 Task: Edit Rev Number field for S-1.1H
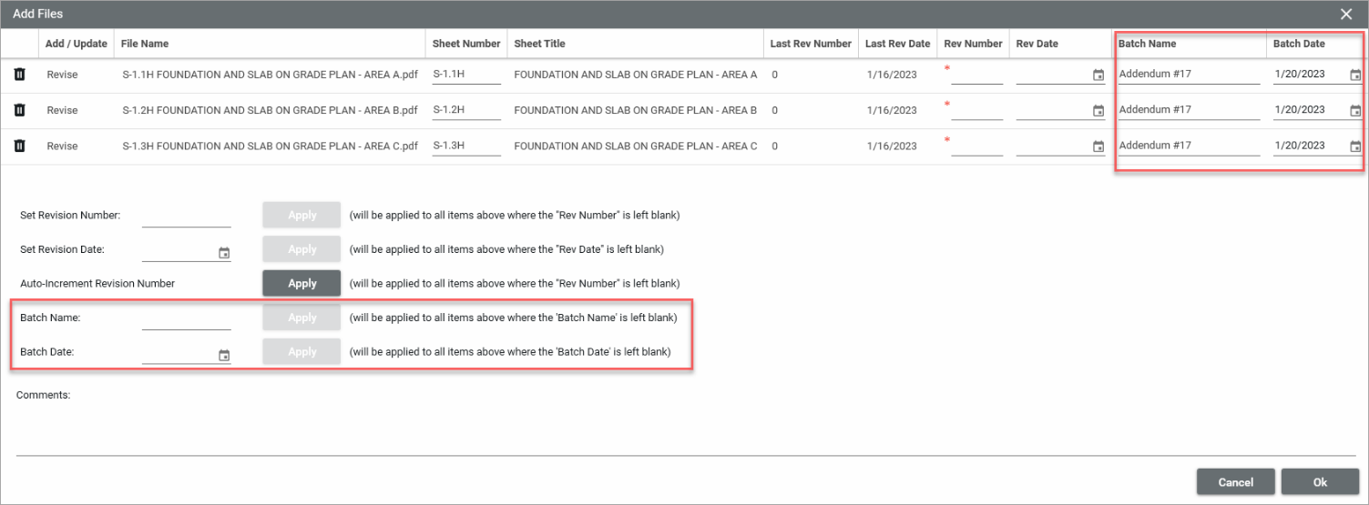click(x=976, y=76)
